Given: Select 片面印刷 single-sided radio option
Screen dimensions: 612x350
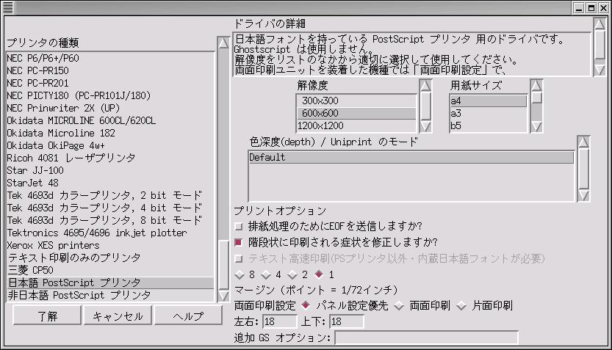Looking at the screenshot, I should [461, 305].
